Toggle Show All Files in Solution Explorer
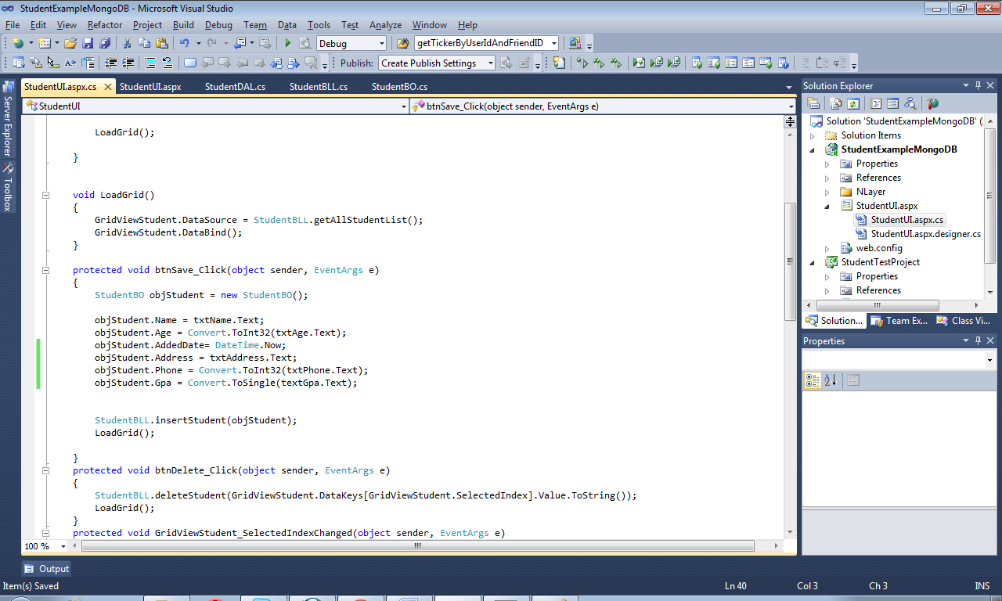 point(836,103)
